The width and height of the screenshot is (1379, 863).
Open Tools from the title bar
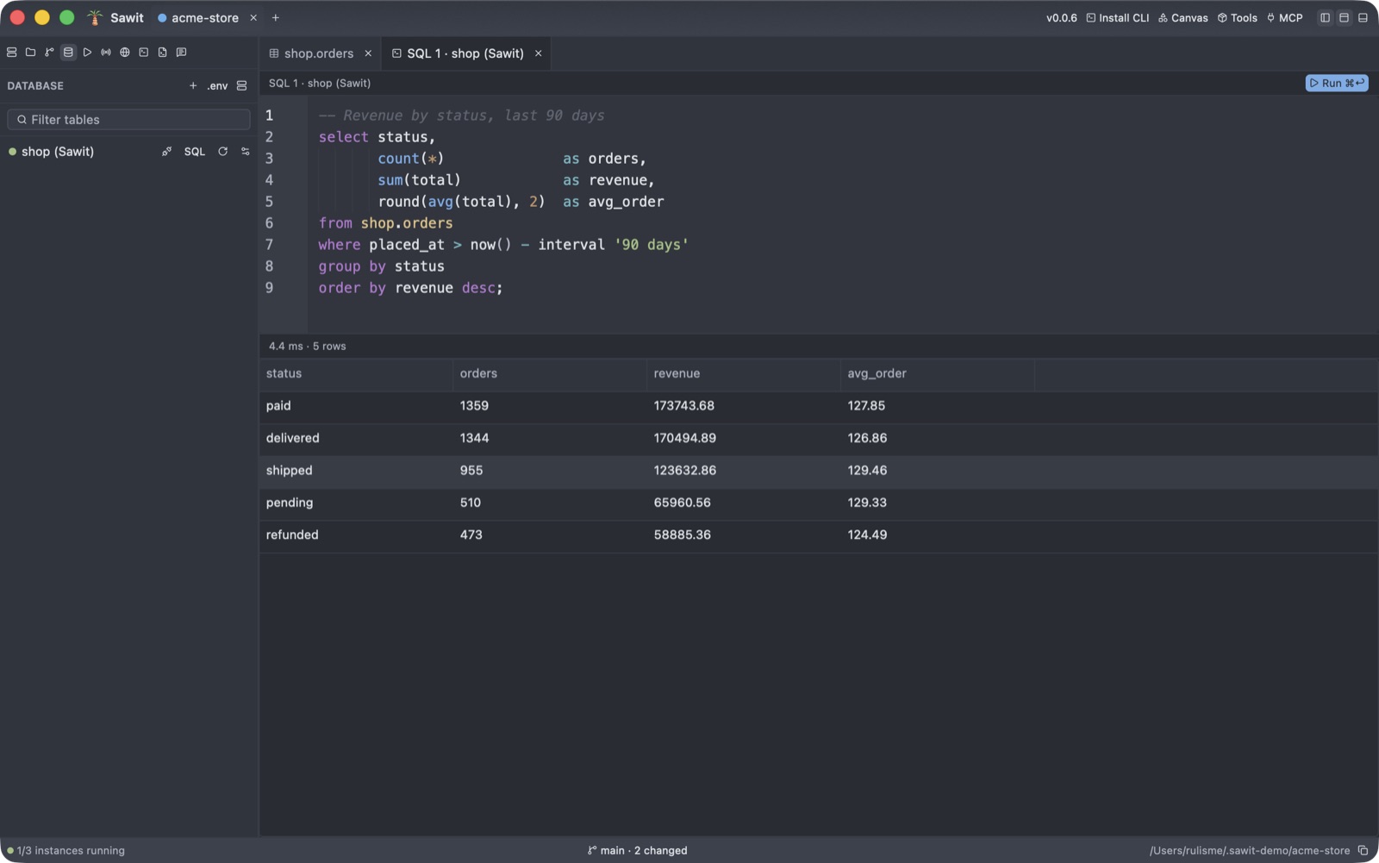[x=1238, y=18]
